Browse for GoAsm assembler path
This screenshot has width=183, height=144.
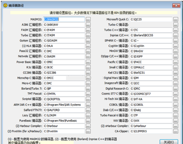88,41
